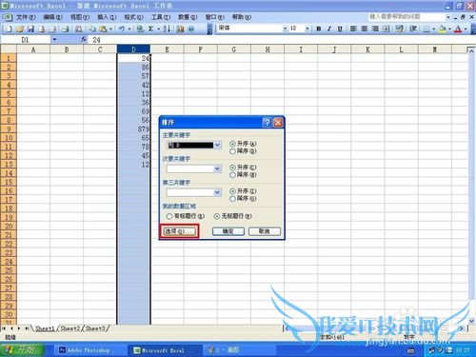Open the 视图 (View) menu
Screen dimensions: 476x357
[x=80, y=17]
